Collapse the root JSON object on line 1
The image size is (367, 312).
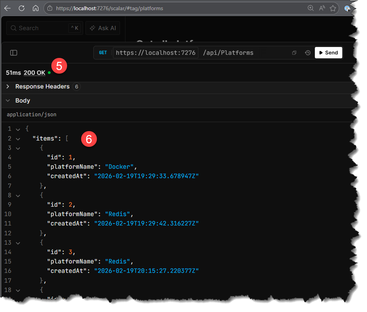18,129
